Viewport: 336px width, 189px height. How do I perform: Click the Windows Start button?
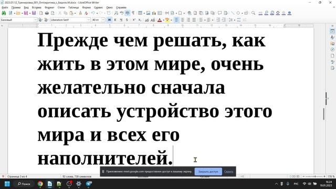[x=7, y=184]
